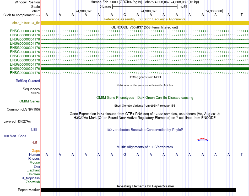
Task: Click the 74,308,070 position marker
Action: coord(84,11)
